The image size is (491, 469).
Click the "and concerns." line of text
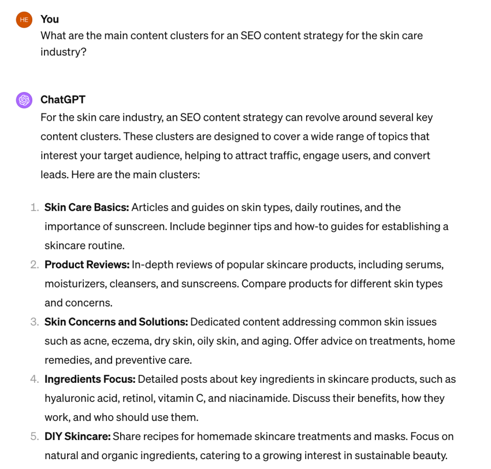pyautogui.click(x=79, y=303)
